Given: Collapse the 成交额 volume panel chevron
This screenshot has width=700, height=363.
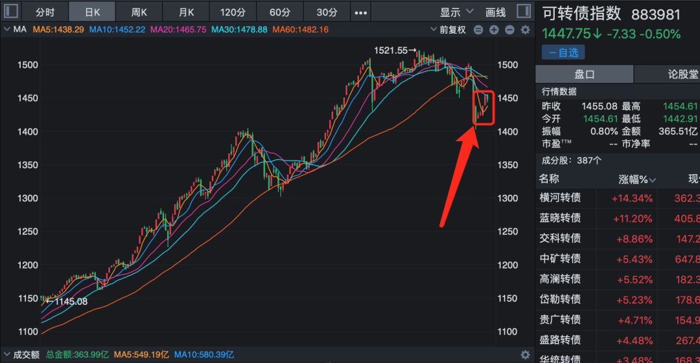Looking at the screenshot, I should coord(7,355).
